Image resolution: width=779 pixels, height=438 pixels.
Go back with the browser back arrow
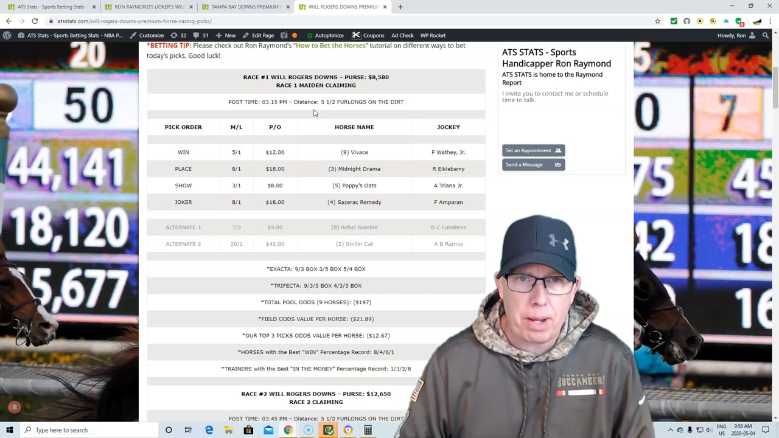click(x=9, y=21)
